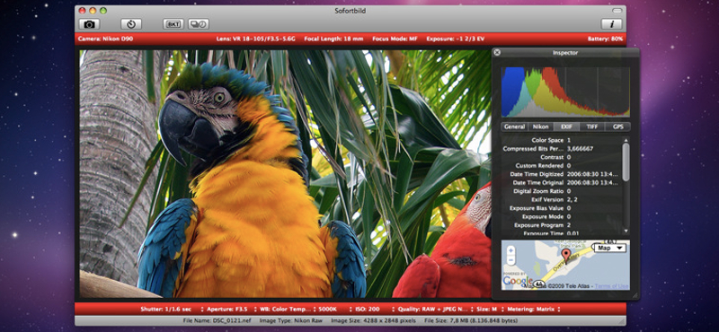Viewport: 719px width, 332px height.
Task: Open the BKT bracketing tool
Action: point(173,24)
